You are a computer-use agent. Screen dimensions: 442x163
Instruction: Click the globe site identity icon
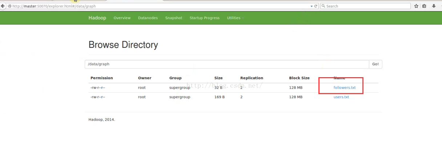(x=9, y=6)
